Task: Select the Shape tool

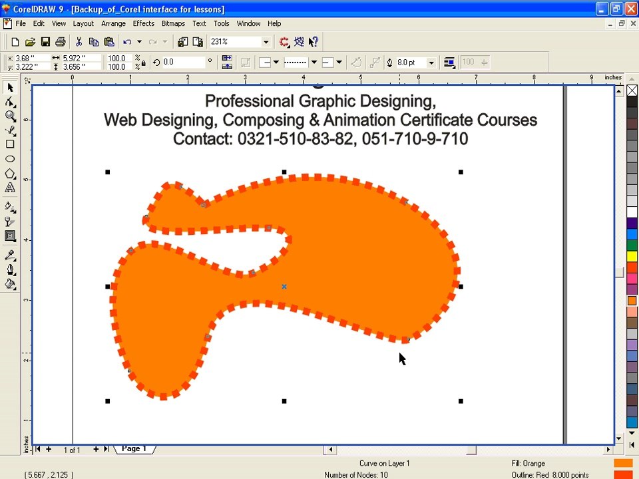Action: pos(10,102)
